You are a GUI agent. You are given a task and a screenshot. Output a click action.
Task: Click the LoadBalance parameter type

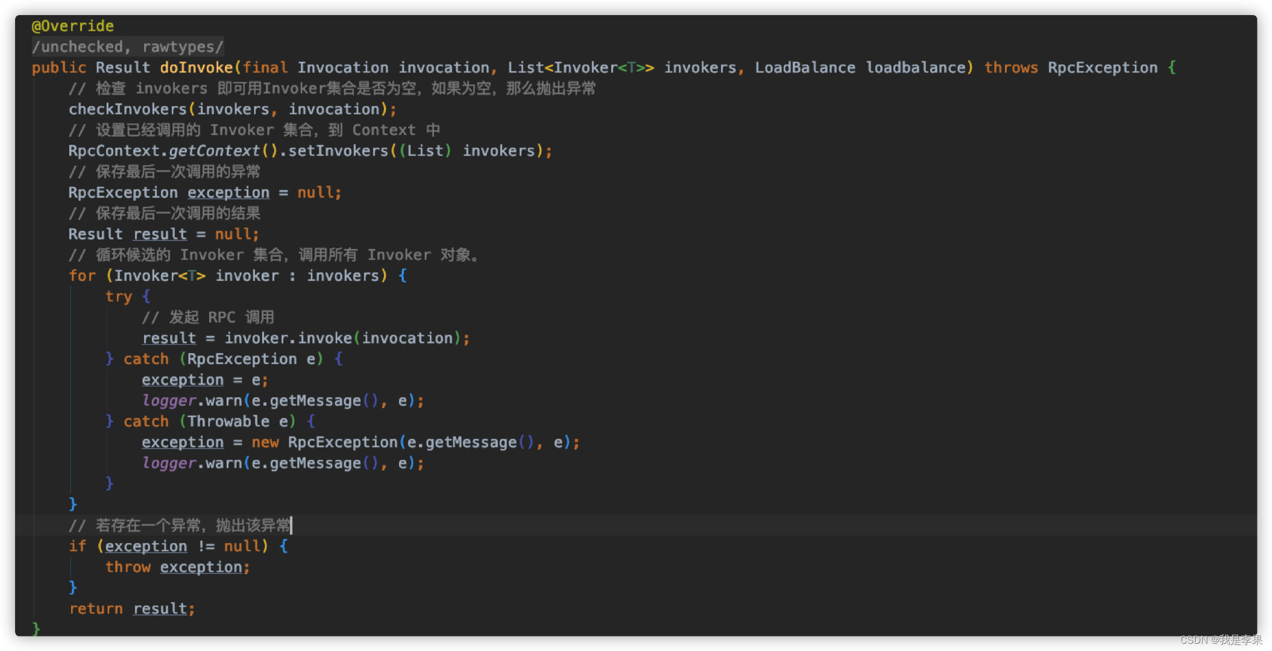coord(805,68)
